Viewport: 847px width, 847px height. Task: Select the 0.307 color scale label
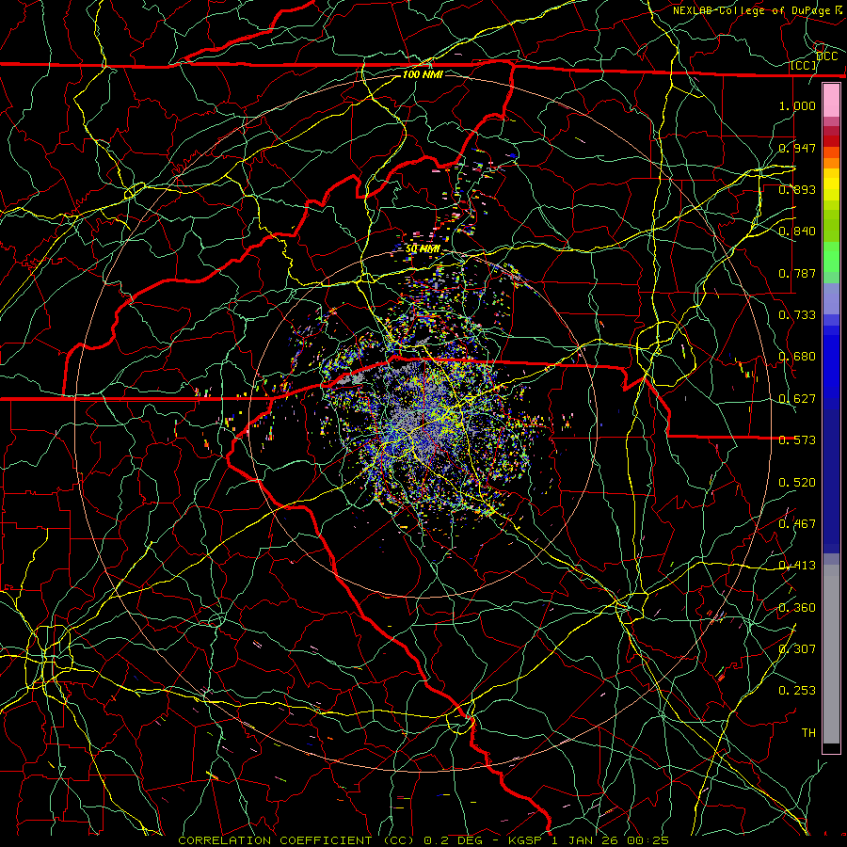click(x=797, y=649)
